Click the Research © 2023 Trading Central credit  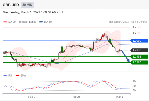[128, 22]
